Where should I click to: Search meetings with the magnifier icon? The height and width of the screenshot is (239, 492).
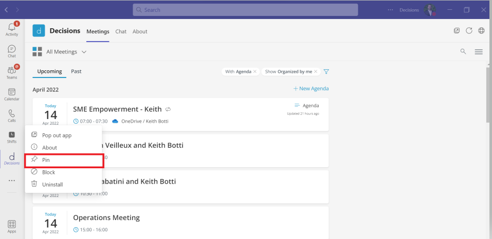pos(463,51)
